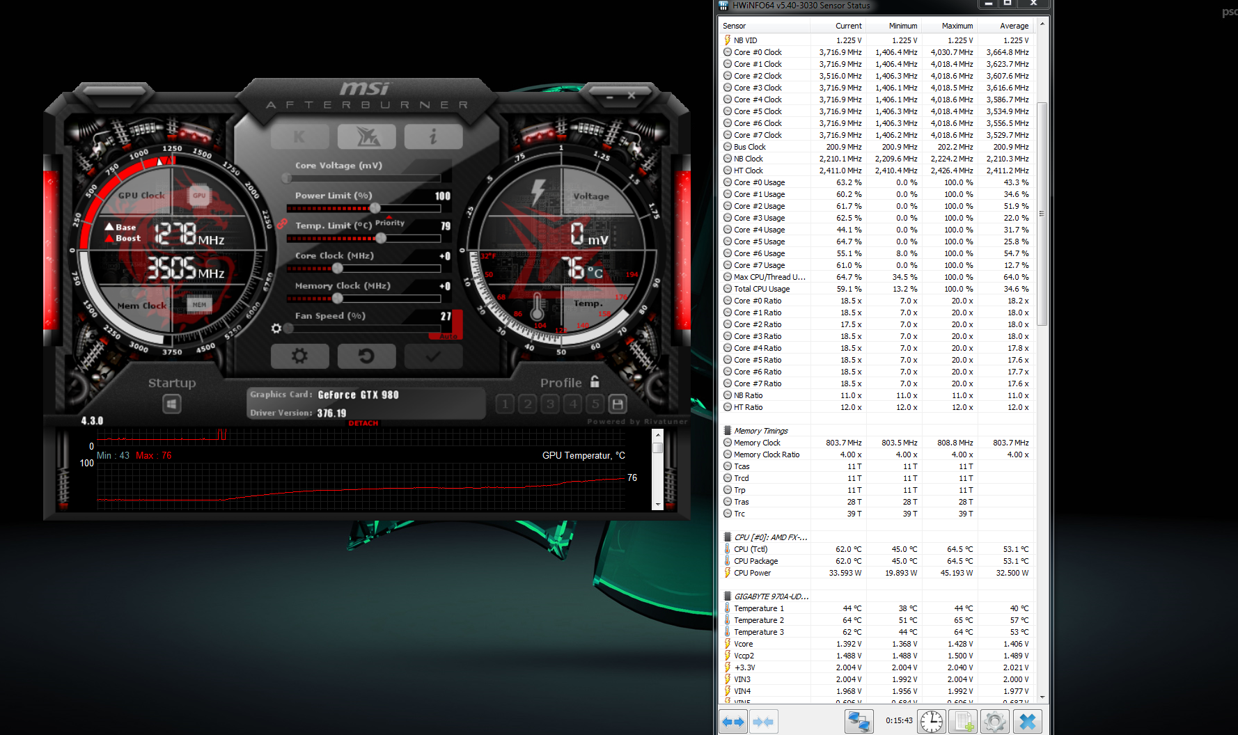1238x735 pixels.
Task: Select Afterburner profile slot 1
Action: (x=506, y=404)
